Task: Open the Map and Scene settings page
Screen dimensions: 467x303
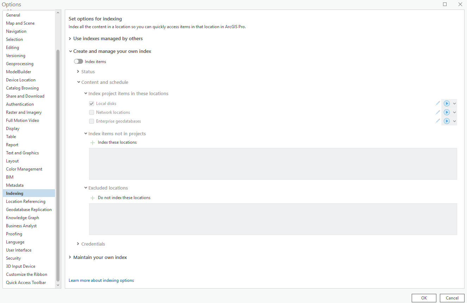Action: [20, 23]
